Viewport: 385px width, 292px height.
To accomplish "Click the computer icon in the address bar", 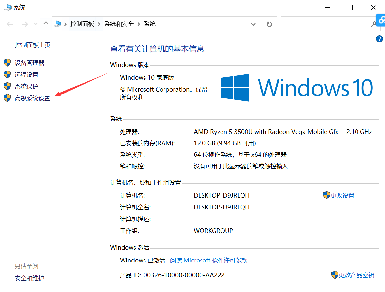I will pos(58,24).
